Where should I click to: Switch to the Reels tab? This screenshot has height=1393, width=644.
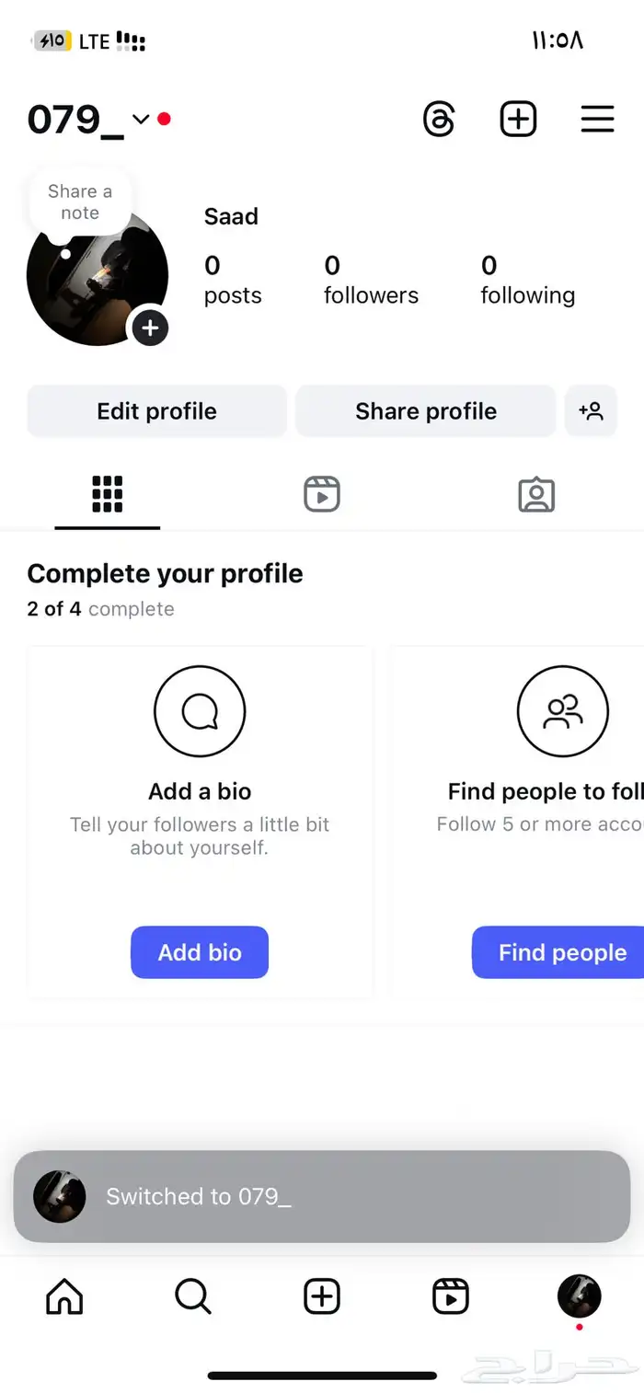(322, 495)
